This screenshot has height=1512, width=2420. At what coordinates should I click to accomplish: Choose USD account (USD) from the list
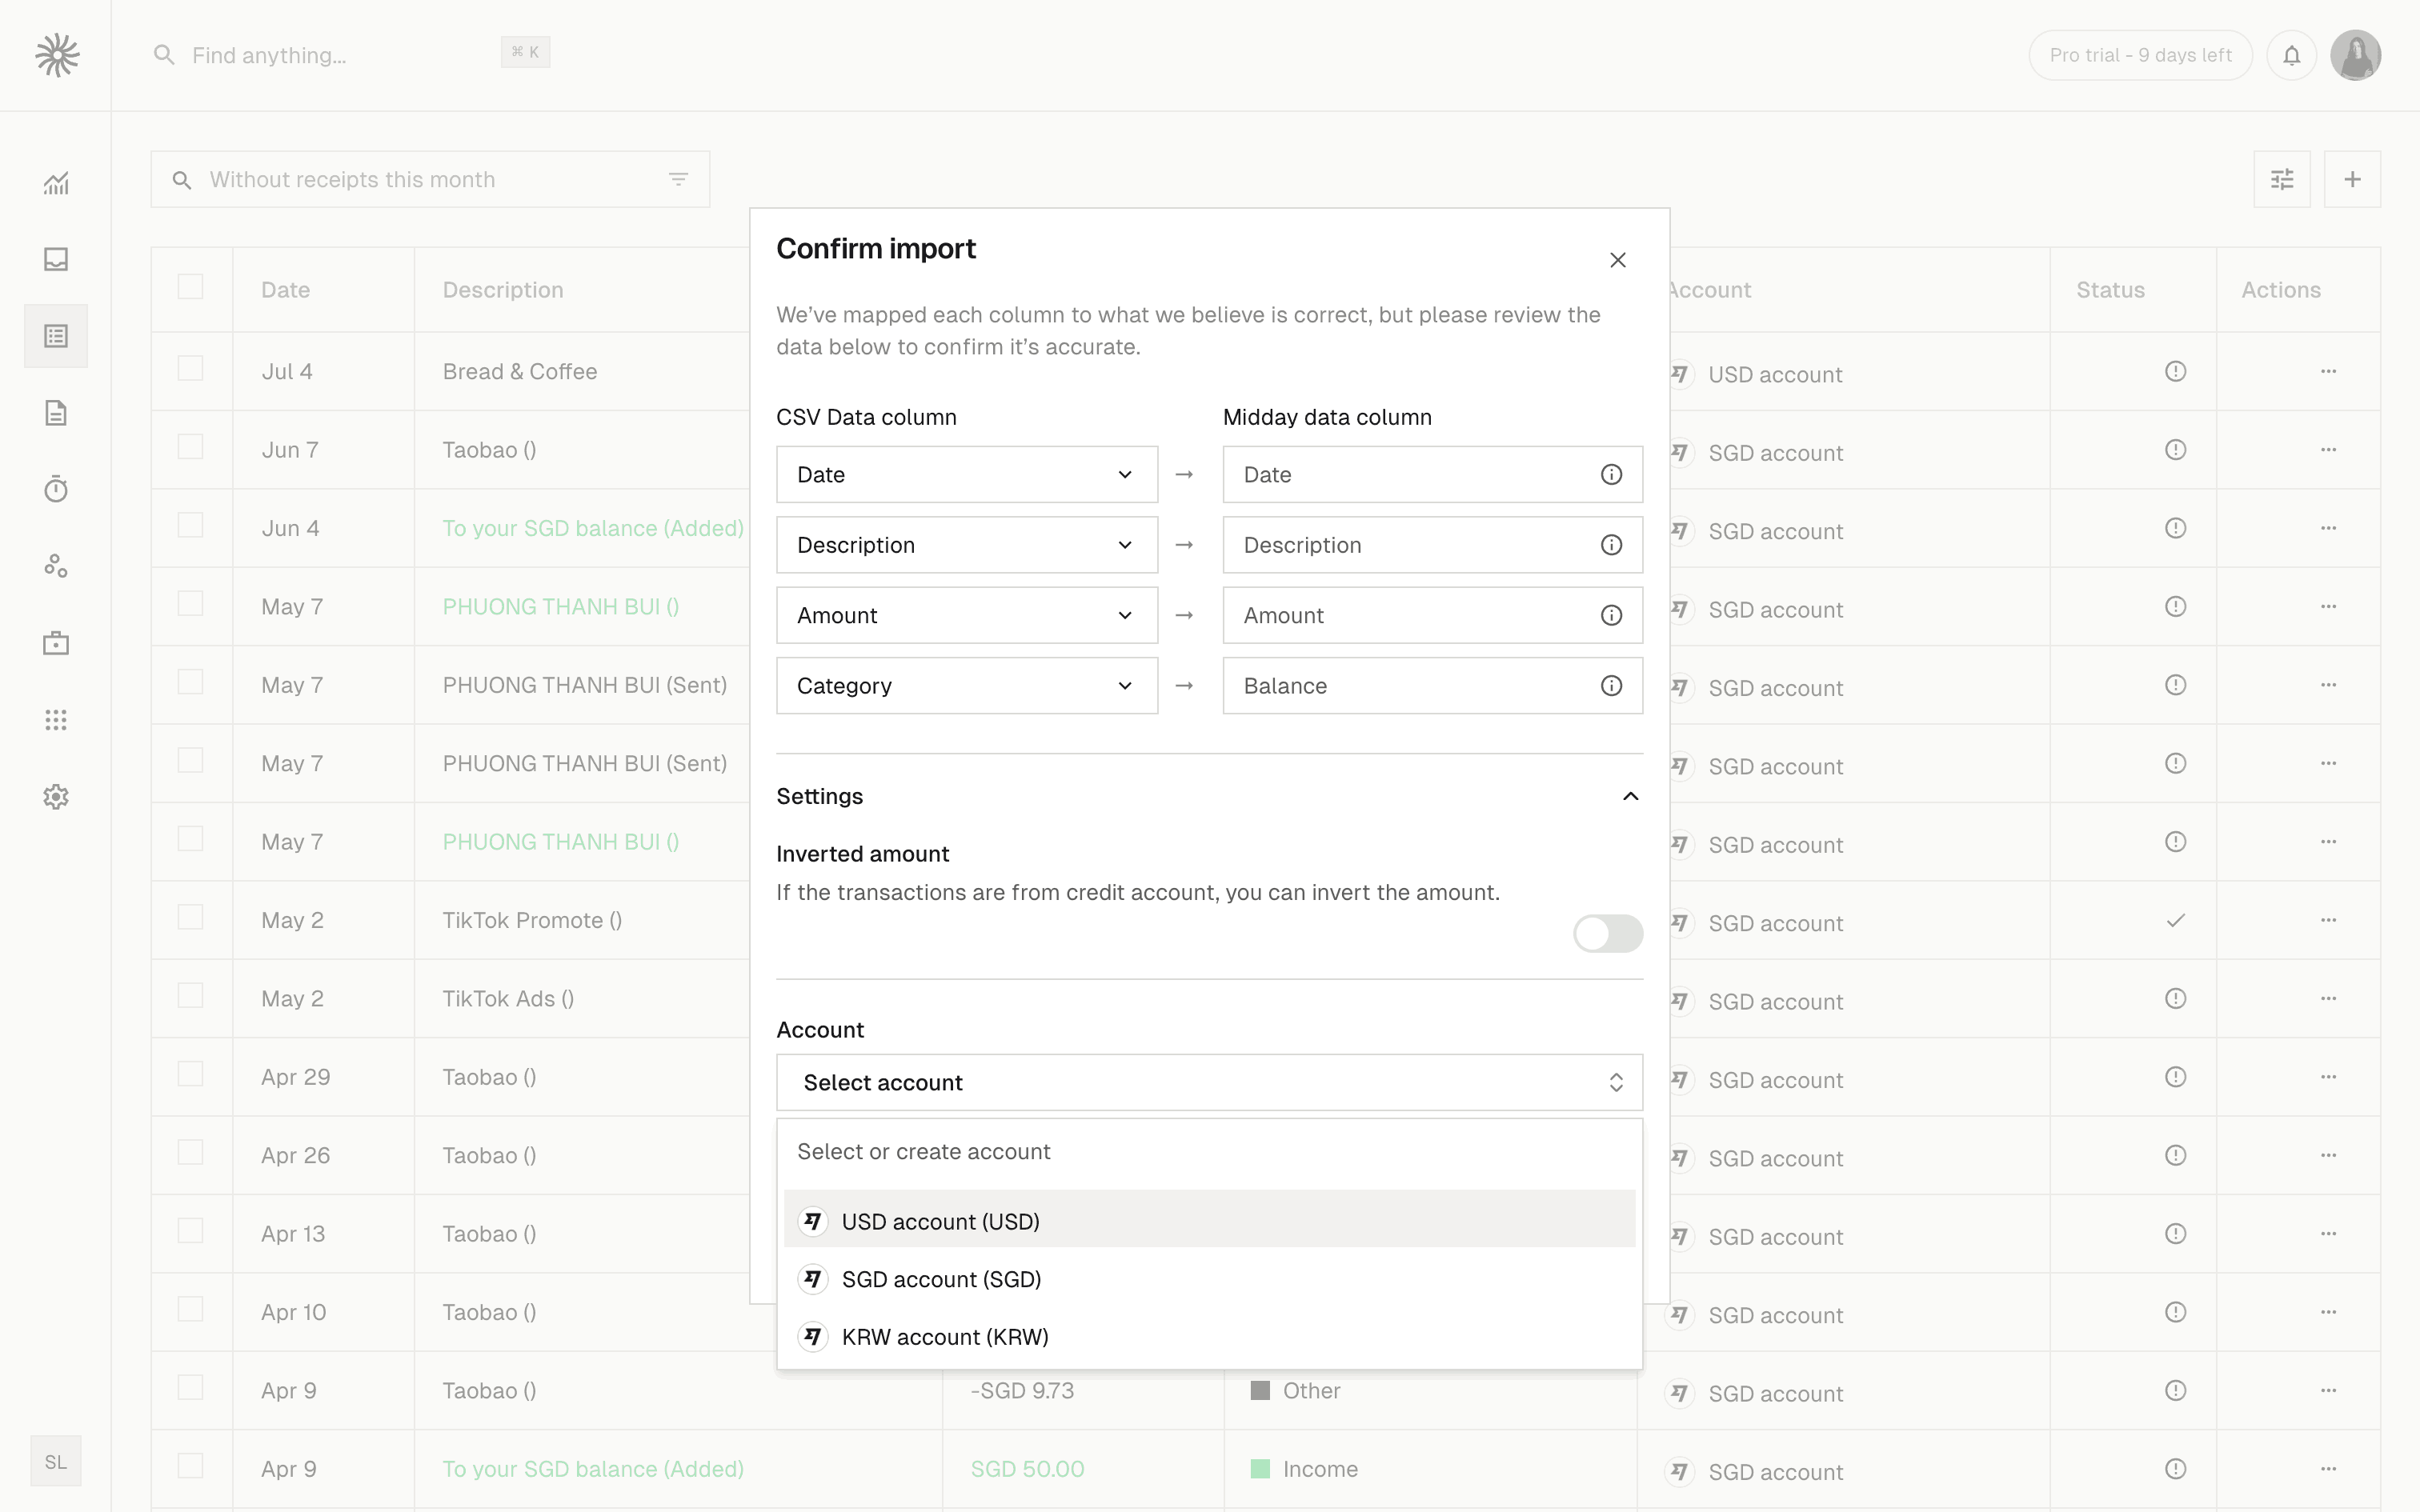pyautogui.click(x=941, y=1221)
